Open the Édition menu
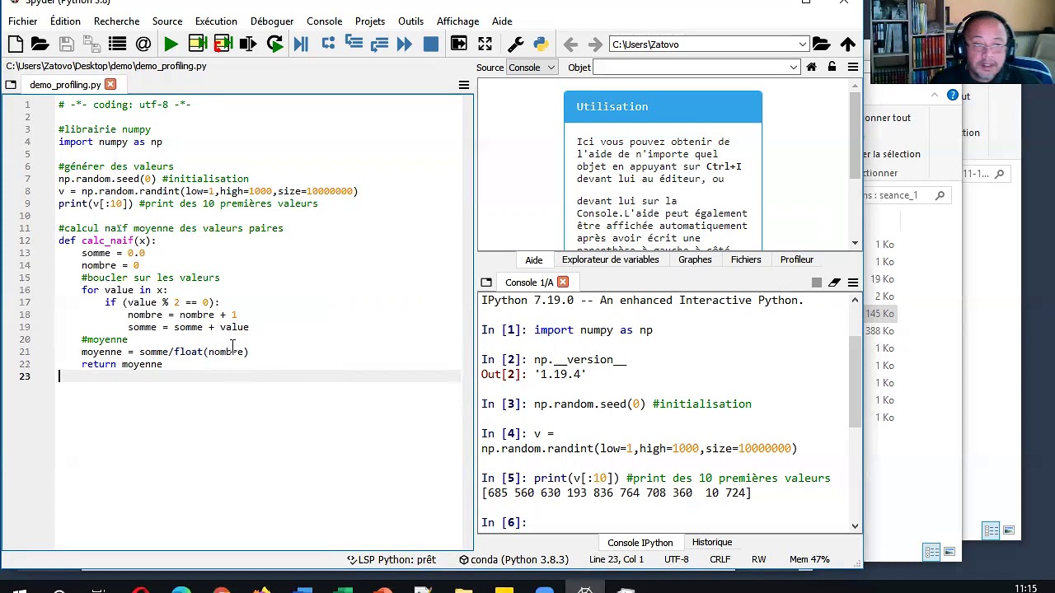The width and height of the screenshot is (1055, 593). [65, 21]
